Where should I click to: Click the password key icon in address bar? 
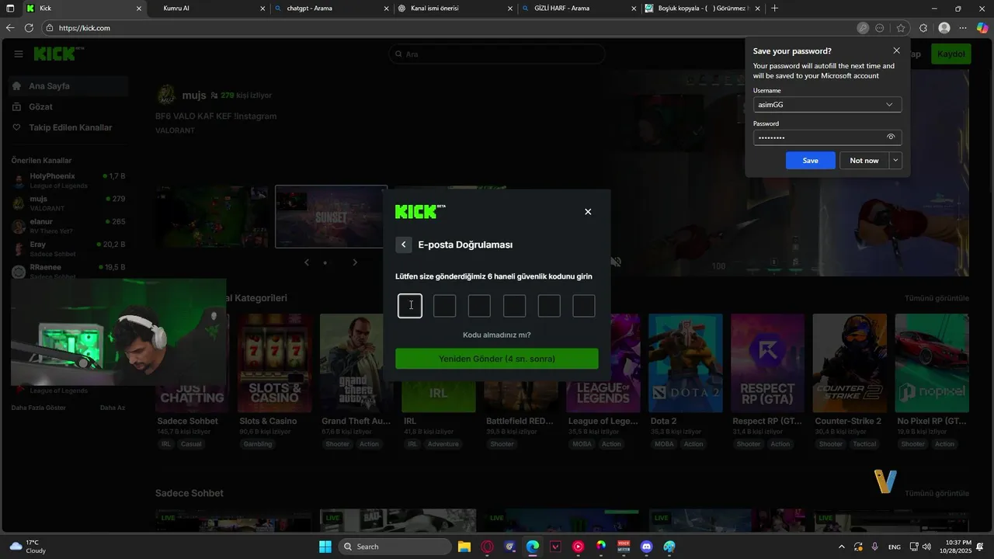pos(863,28)
